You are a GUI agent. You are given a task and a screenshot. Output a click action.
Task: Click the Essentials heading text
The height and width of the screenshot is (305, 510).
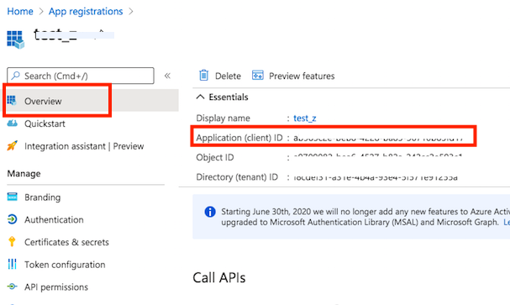[x=229, y=97]
